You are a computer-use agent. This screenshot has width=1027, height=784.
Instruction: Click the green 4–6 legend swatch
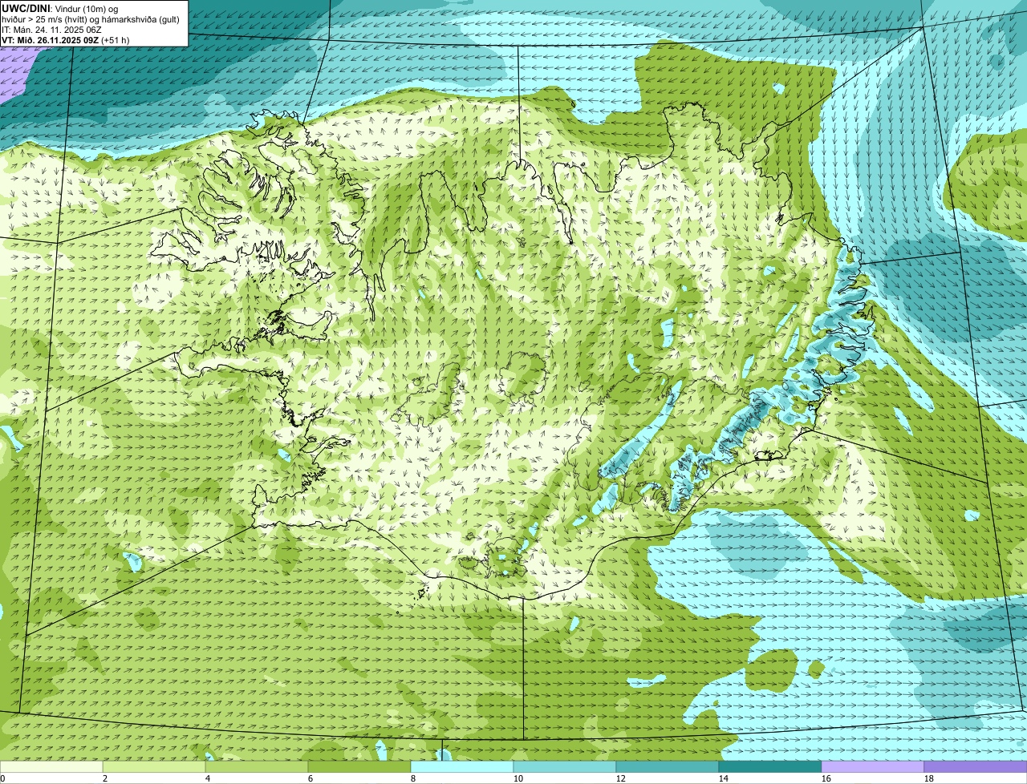point(257,766)
